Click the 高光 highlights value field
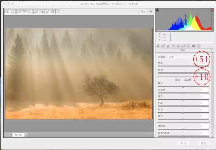Viewport: 216px width, 150px height. (204, 96)
